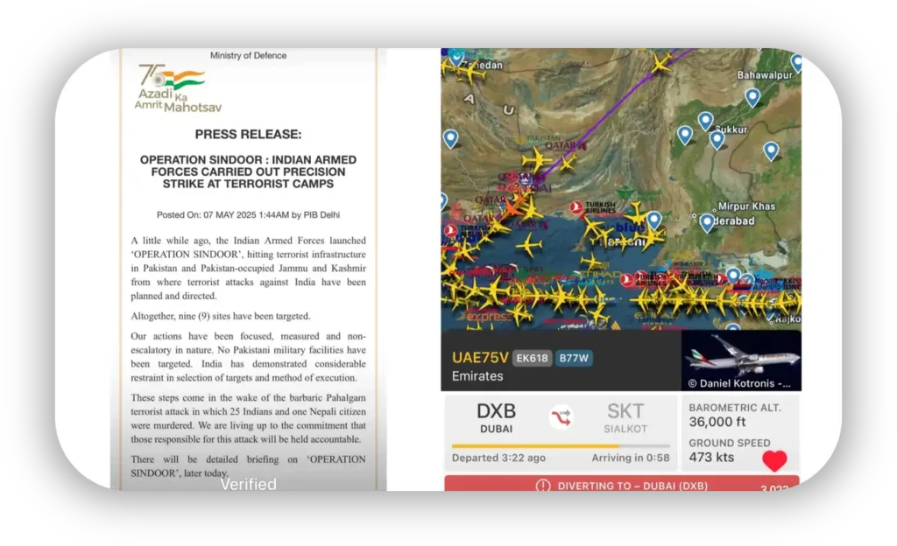The image size is (897, 546).
Task: Click the 'Ministry of Defence' header text
Action: click(x=248, y=55)
